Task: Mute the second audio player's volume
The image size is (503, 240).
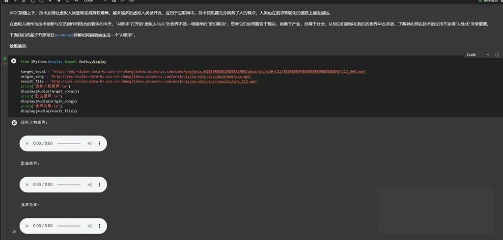Action: coord(90,185)
